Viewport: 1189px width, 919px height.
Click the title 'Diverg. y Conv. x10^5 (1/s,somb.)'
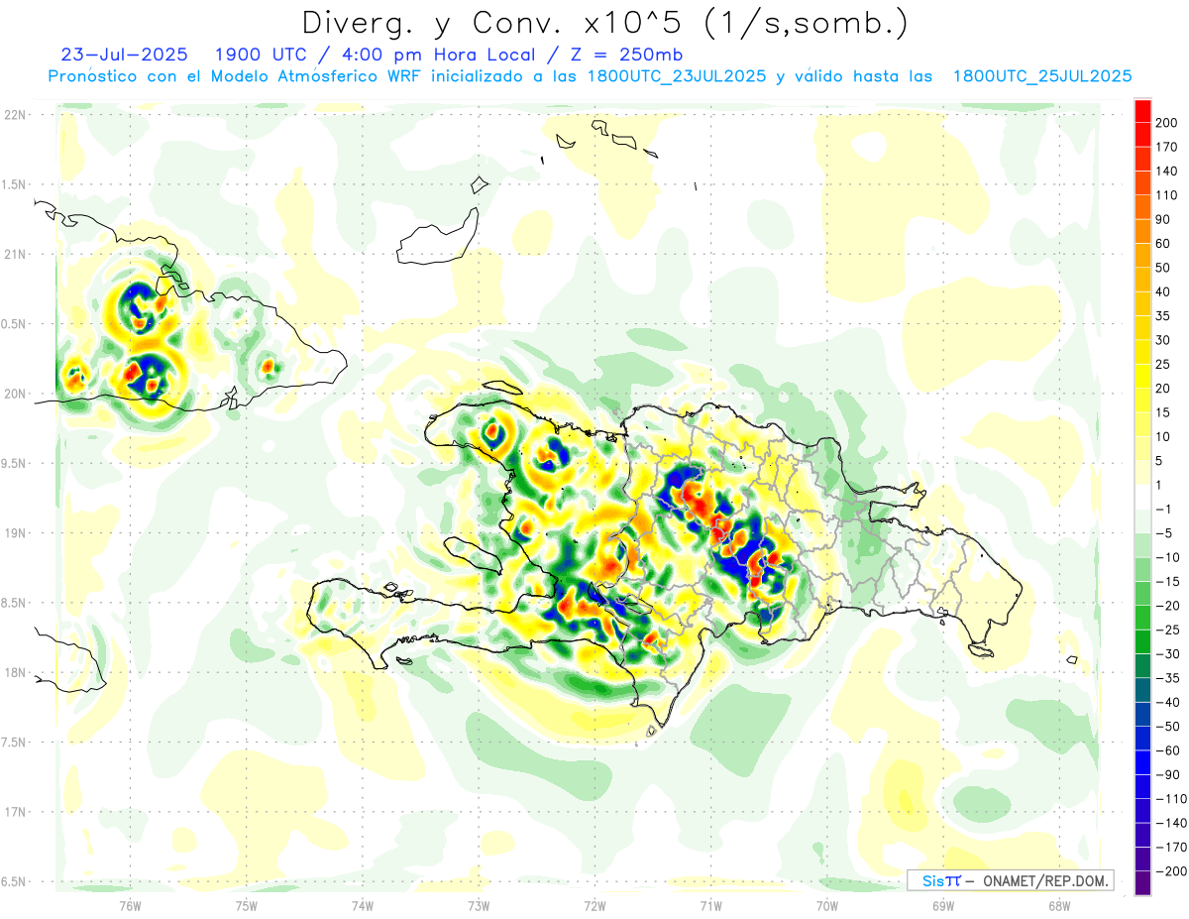click(604, 22)
